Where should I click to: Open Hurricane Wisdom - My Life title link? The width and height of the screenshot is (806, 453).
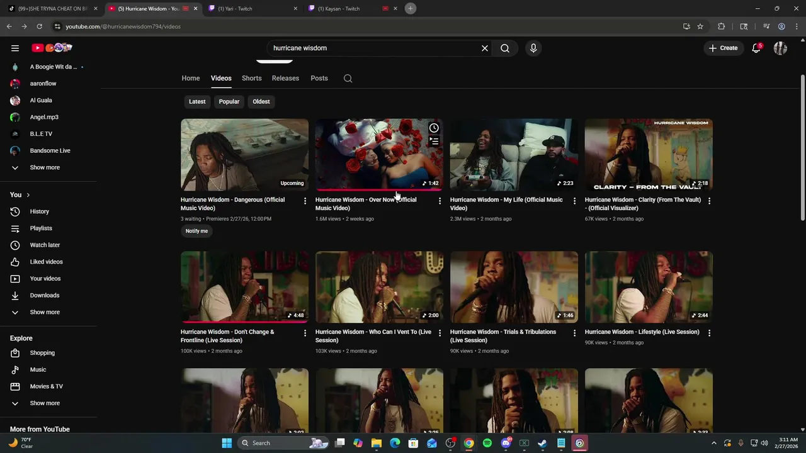pos(506,204)
